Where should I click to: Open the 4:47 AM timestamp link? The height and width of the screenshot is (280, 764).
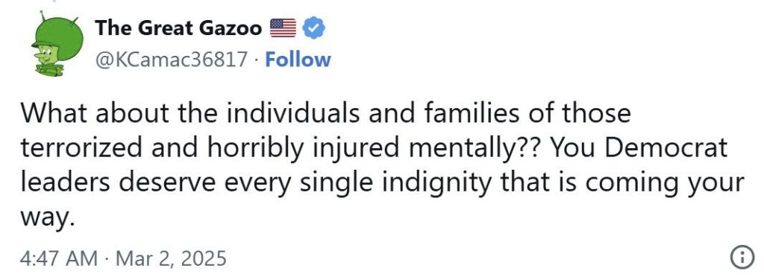pyautogui.click(x=59, y=258)
